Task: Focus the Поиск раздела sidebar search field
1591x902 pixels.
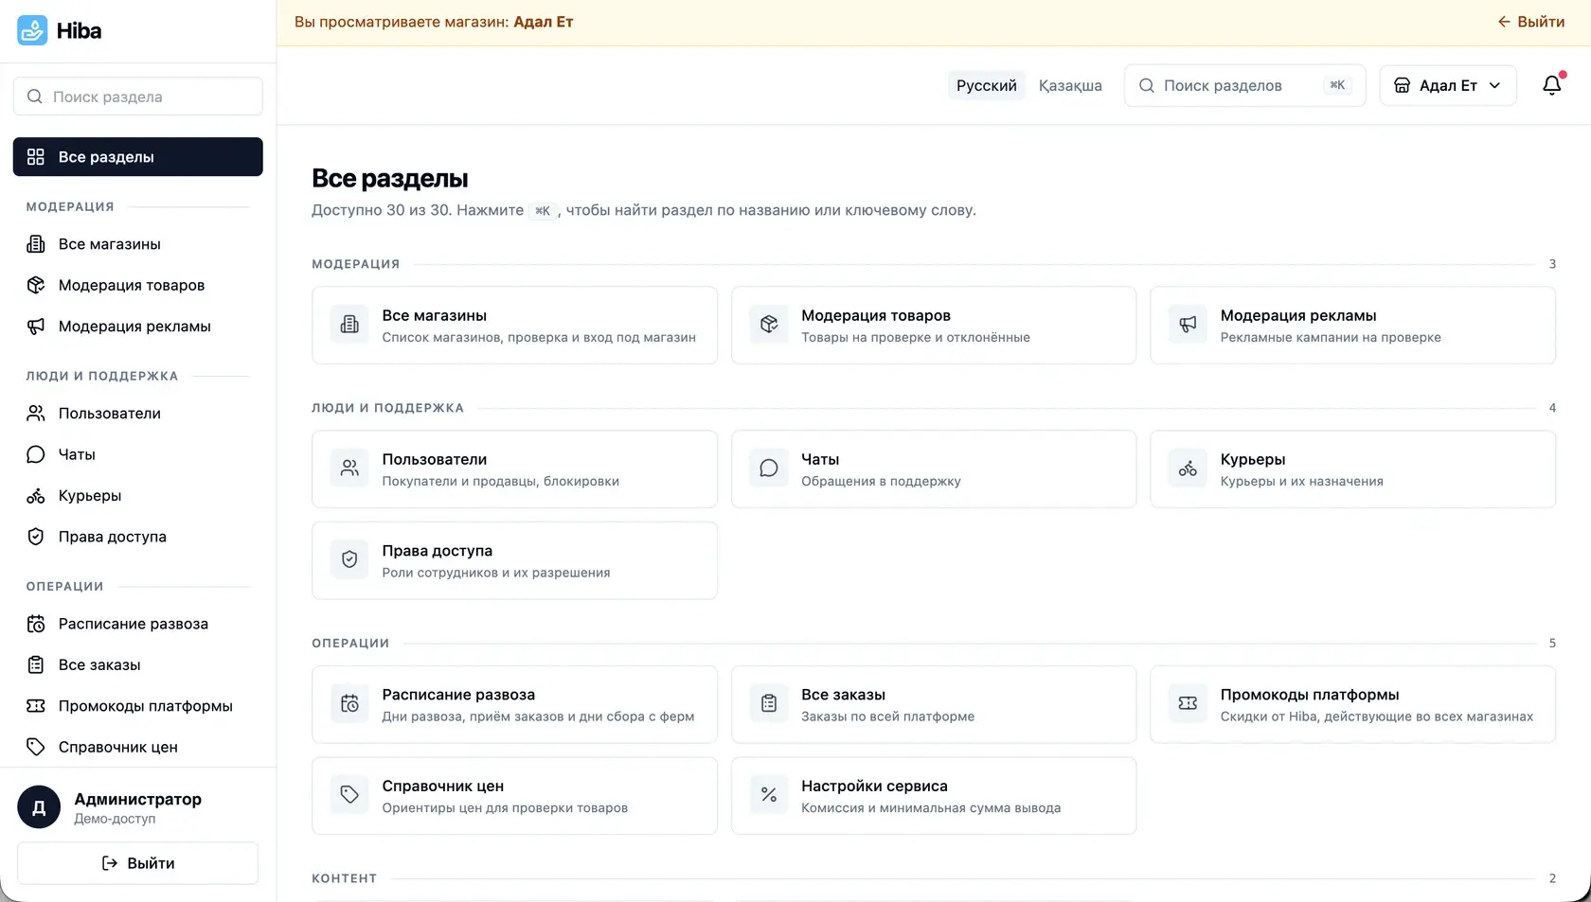Action: point(138,97)
